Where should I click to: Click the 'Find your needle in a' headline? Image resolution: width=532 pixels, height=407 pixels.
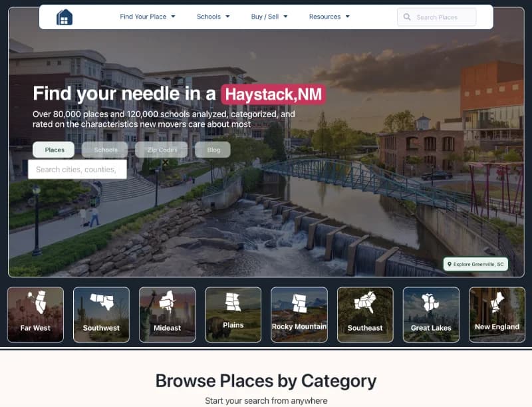tap(124, 93)
